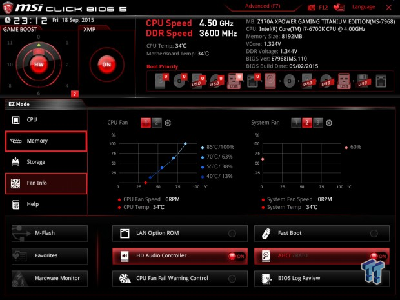This screenshot has height=300, width=400.
Task: Select System Fan 1 tab
Action: tap(296, 123)
